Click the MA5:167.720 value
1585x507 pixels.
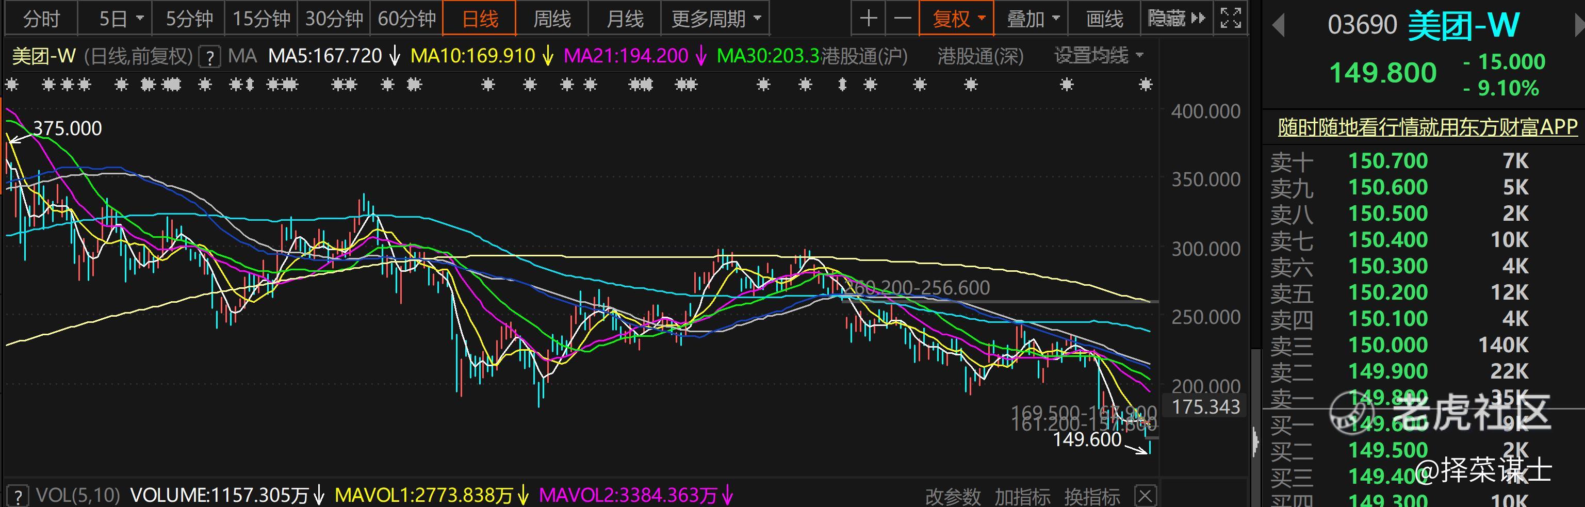[x=325, y=56]
